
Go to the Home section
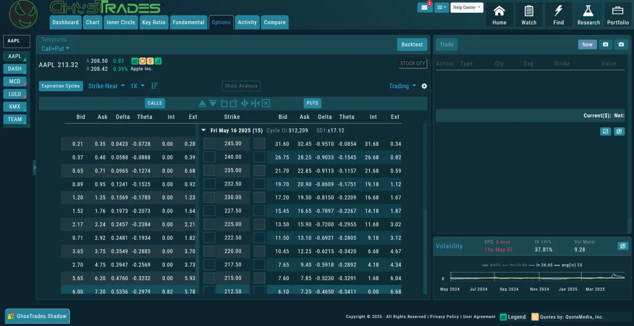click(x=499, y=15)
